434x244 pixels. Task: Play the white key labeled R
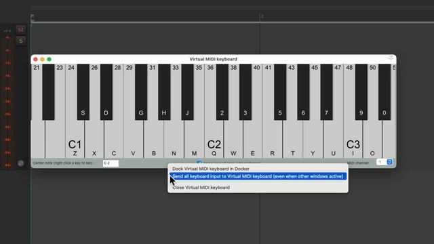tap(273, 140)
